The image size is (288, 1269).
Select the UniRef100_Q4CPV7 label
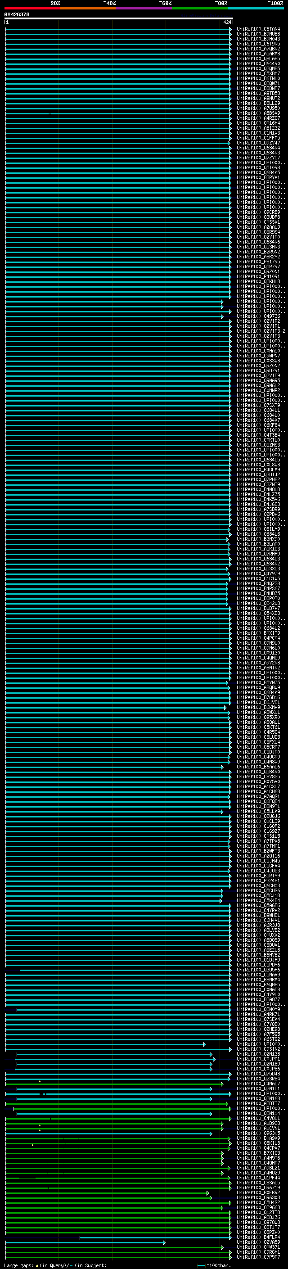tap(258, 1148)
